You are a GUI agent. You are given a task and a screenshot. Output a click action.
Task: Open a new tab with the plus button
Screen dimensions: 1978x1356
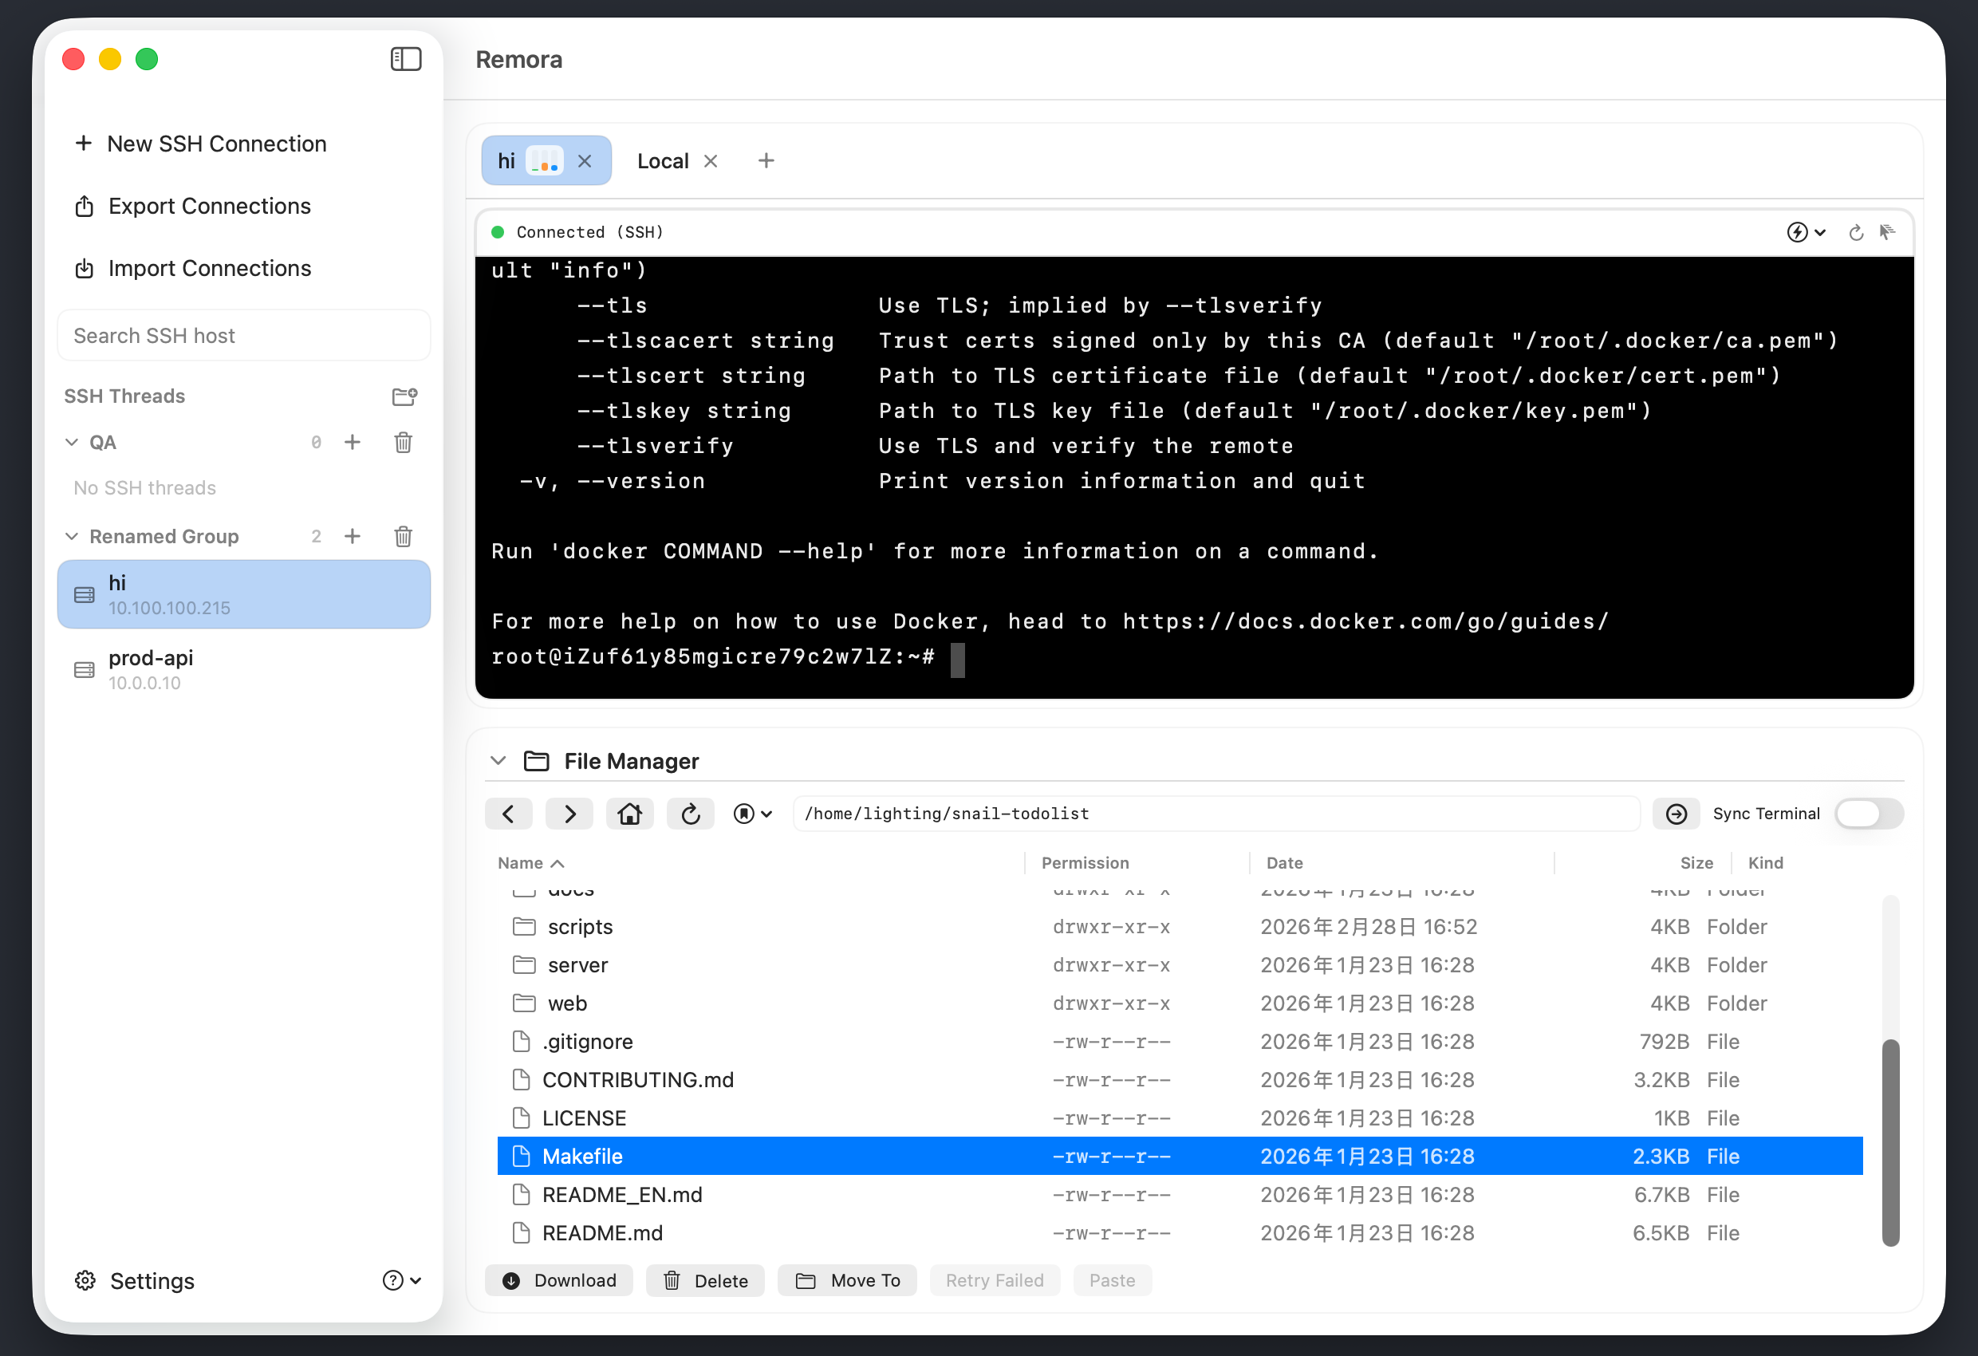click(765, 160)
